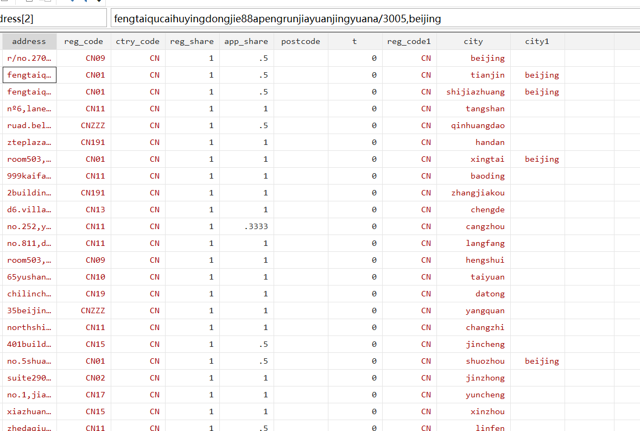Click the city cell 'hengshui'

pyautogui.click(x=473, y=260)
